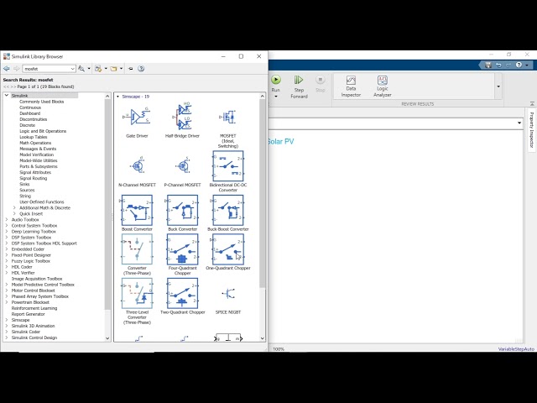
Task: Expand the Audio Toolbox node
Action: [7, 219]
